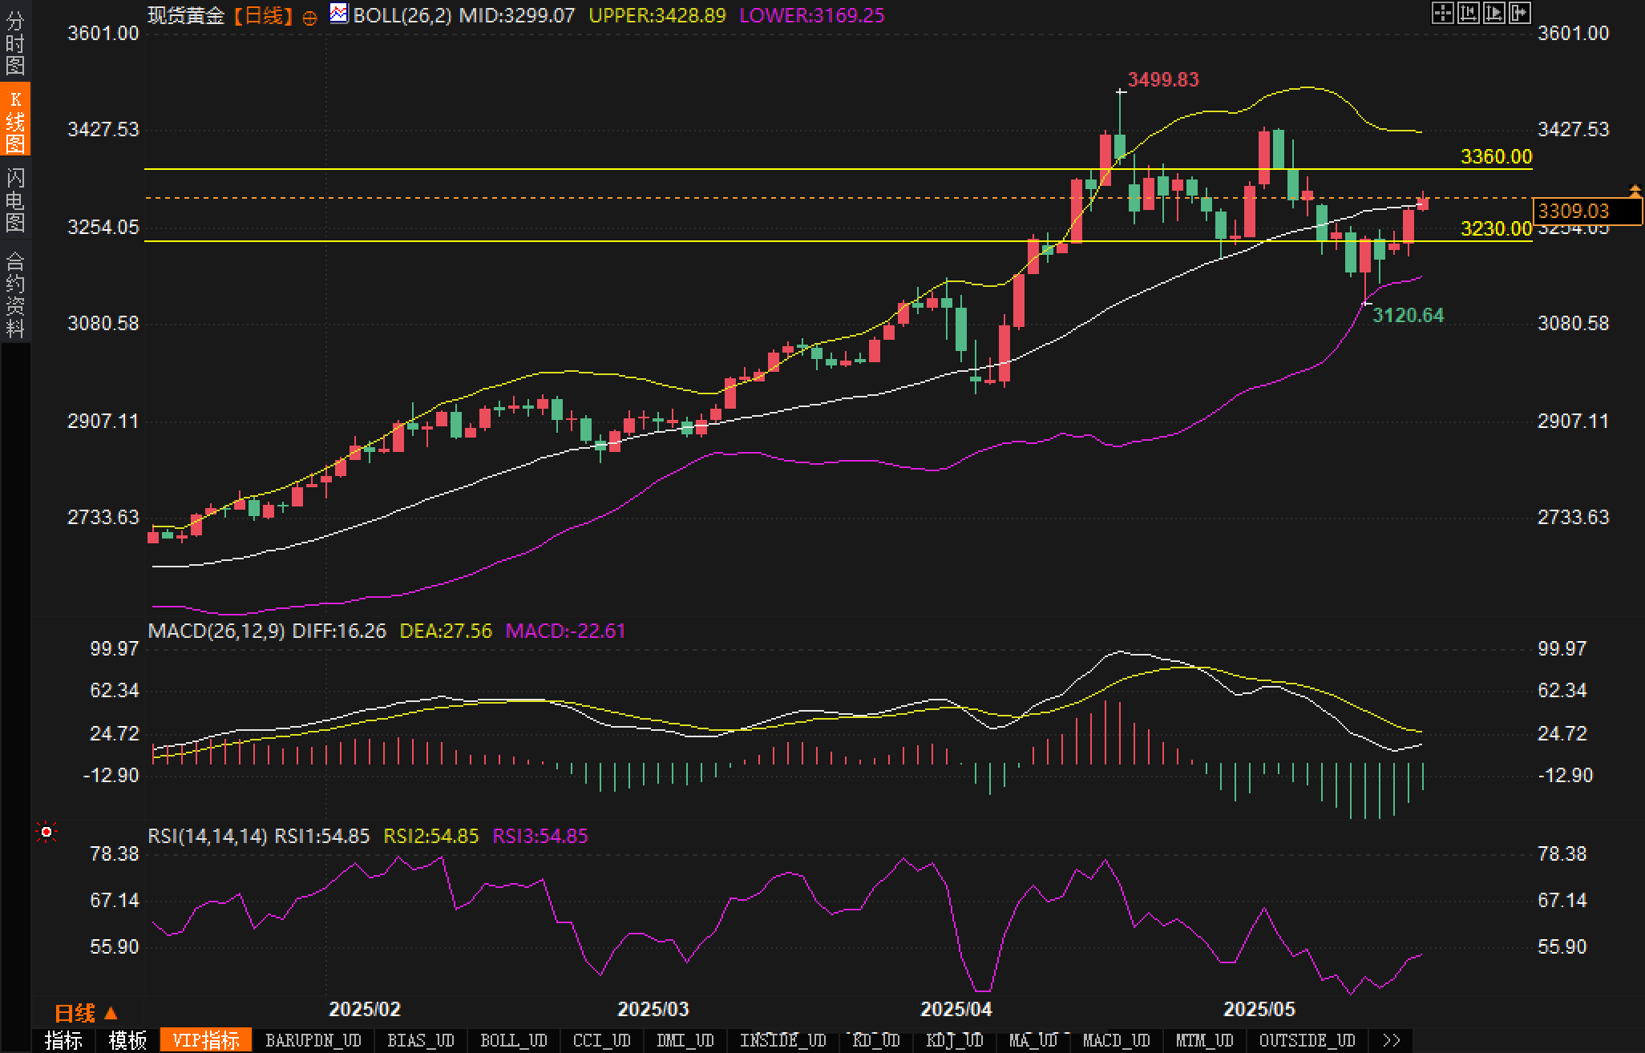Open the 日线 period dropdown
1645x1053 pixels.
(x=87, y=1014)
